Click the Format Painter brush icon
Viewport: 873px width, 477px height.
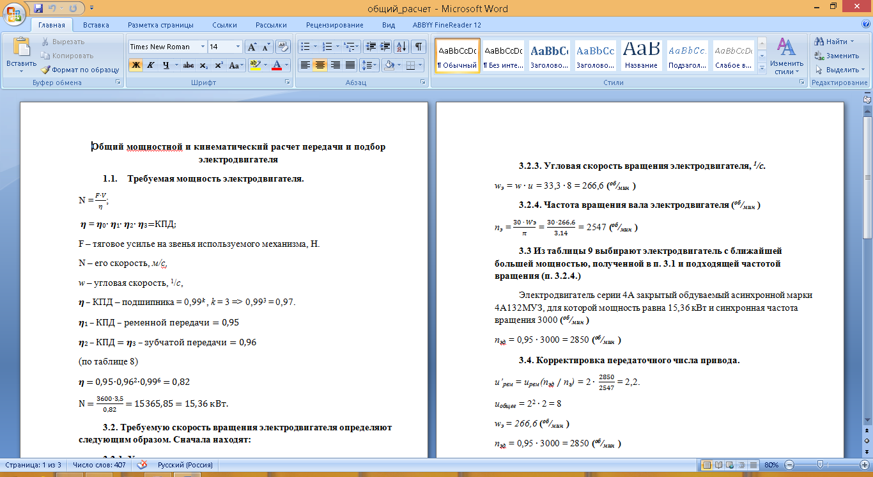coord(45,70)
